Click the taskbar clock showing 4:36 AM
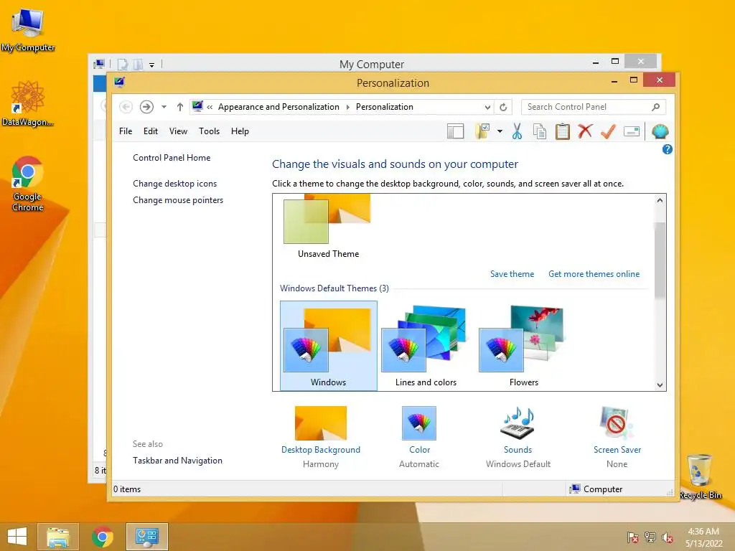The image size is (735, 551). click(x=703, y=537)
